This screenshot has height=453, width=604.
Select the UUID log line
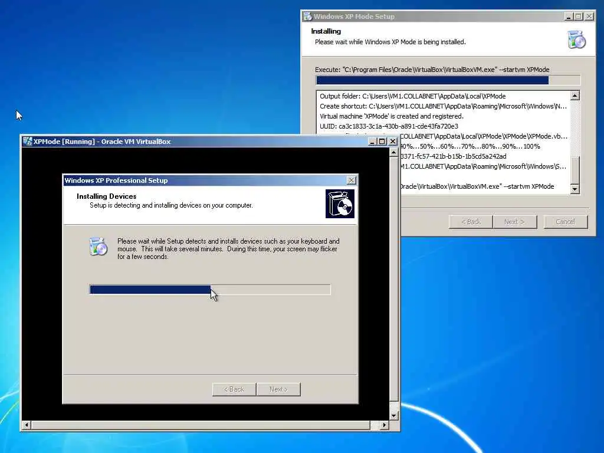[x=389, y=126]
